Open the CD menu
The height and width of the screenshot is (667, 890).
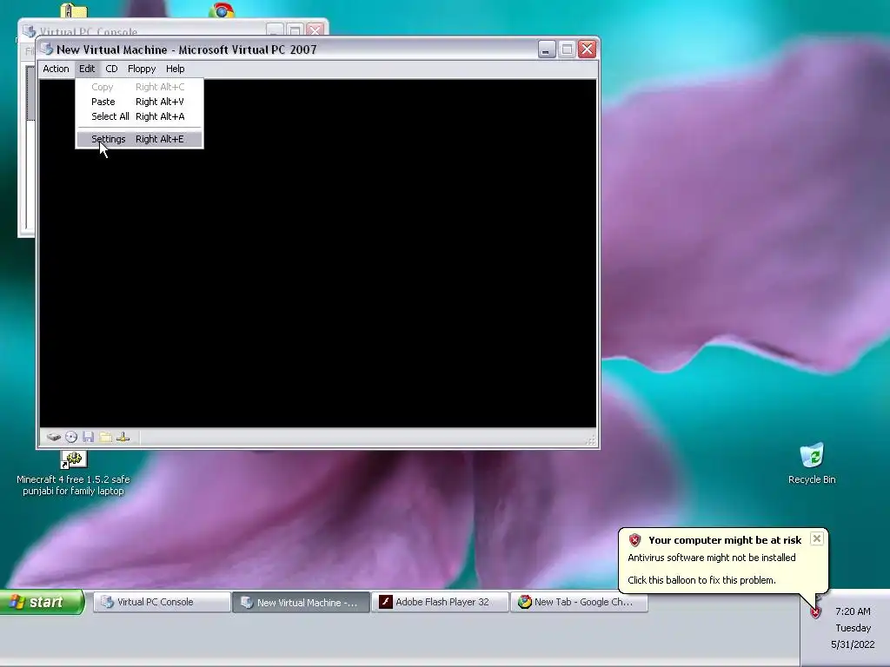(111, 69)
